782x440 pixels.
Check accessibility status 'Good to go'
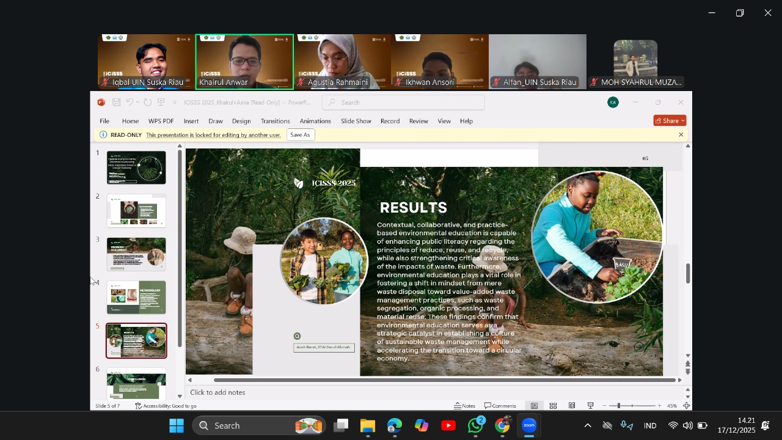(166, 406)
